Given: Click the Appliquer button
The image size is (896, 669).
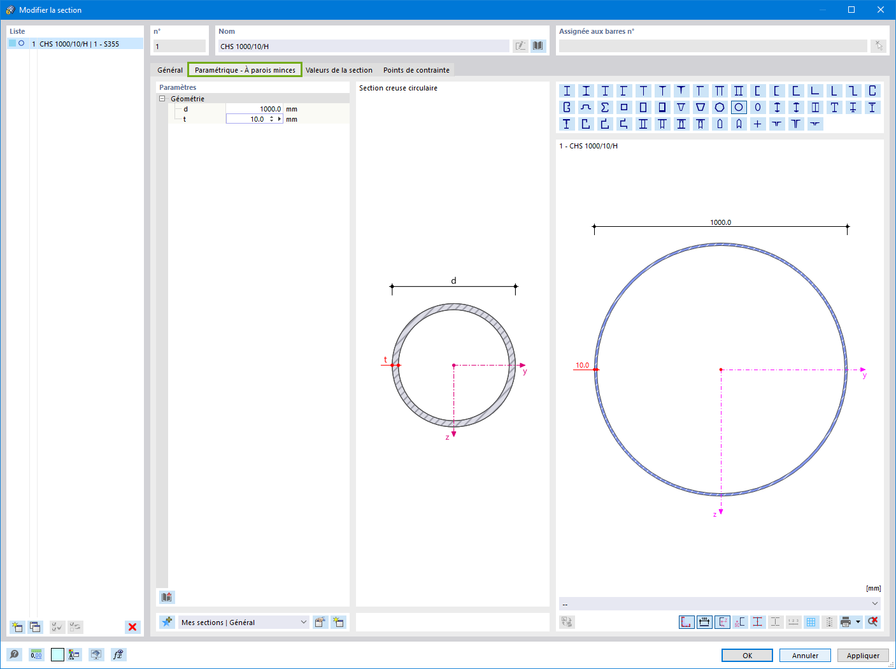Looking at the screenshot, I should (x=863, y=656).
